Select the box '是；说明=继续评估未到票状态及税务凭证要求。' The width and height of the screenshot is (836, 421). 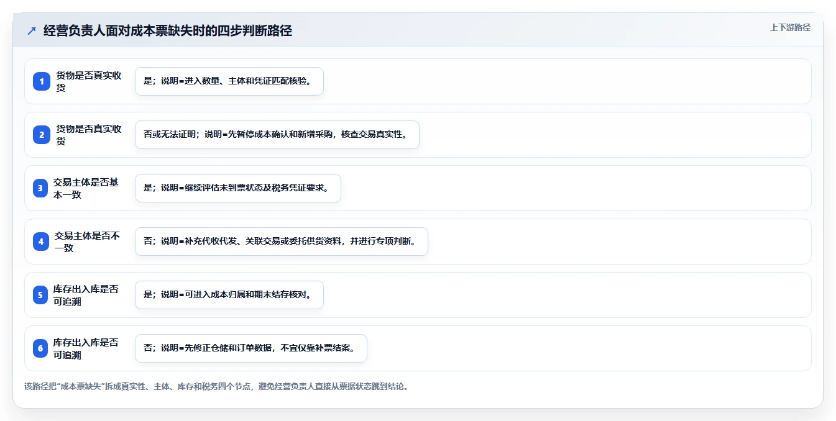coord(238,188)
